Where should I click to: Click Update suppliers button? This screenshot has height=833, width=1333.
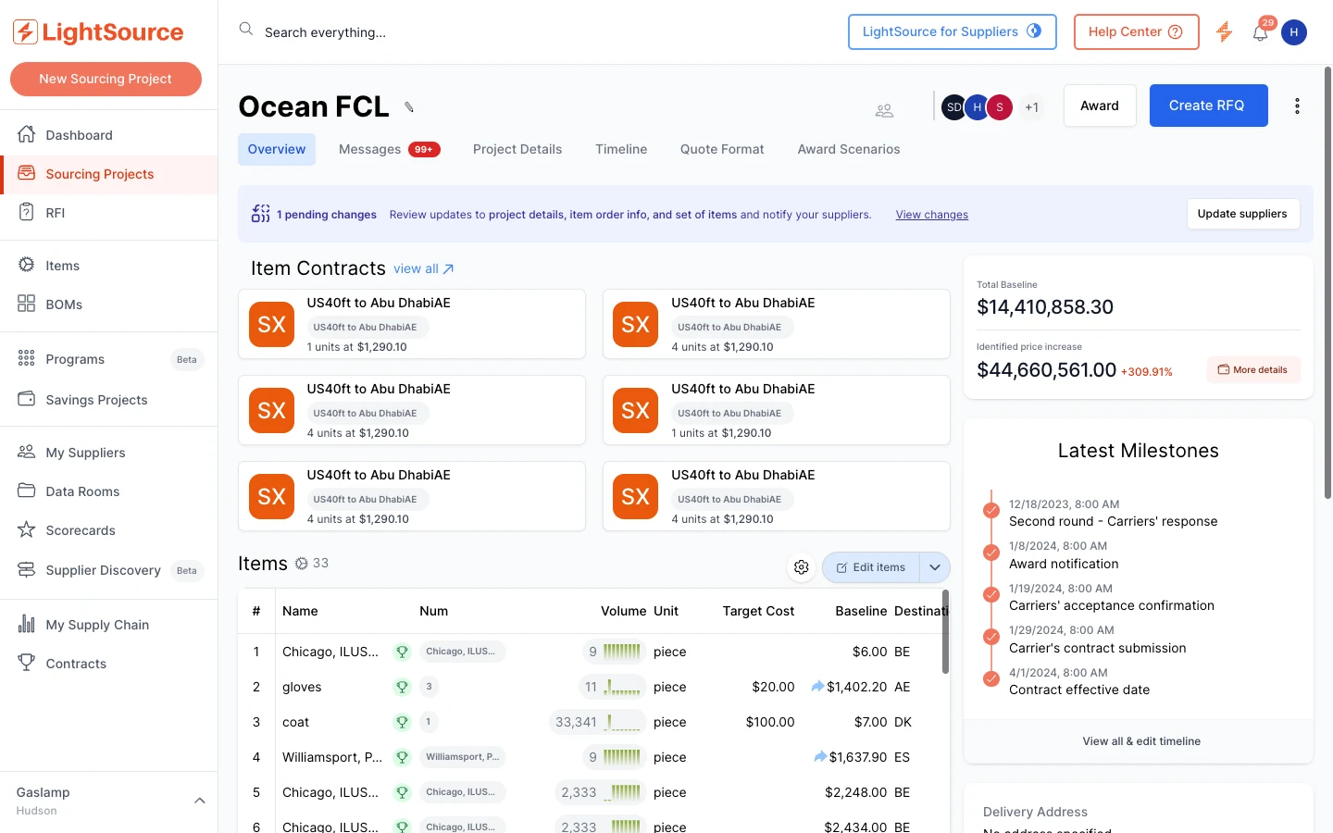click(x=1242, y=214)
